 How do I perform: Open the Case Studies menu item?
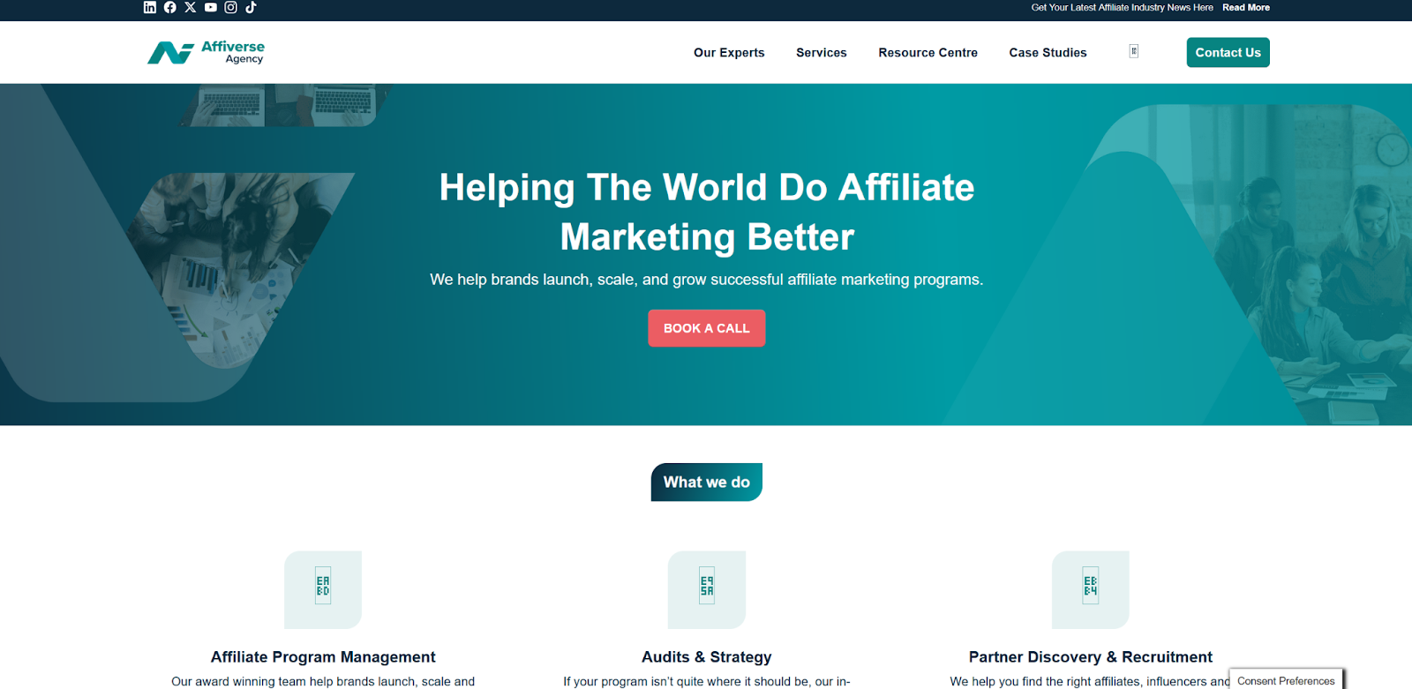pyautogui.click(x=1048, y=53)
